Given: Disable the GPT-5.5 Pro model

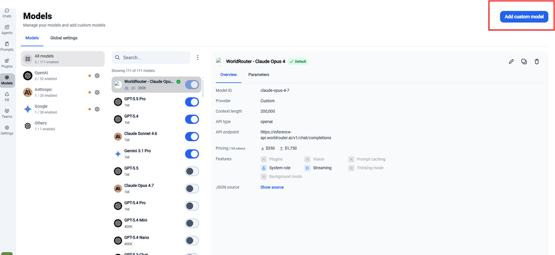Looking at the screenshot, I should coord(192,102).
